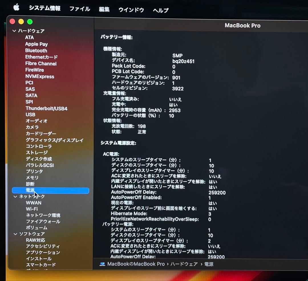Select Wi-Fi in the sidebar
308x281 pixels.
[x=32, y=209]
